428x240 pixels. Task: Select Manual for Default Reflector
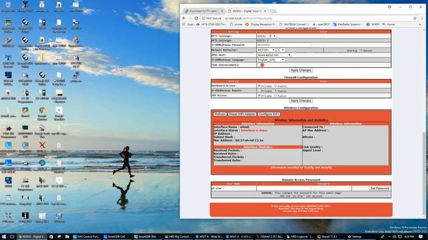tap(361, 51)
